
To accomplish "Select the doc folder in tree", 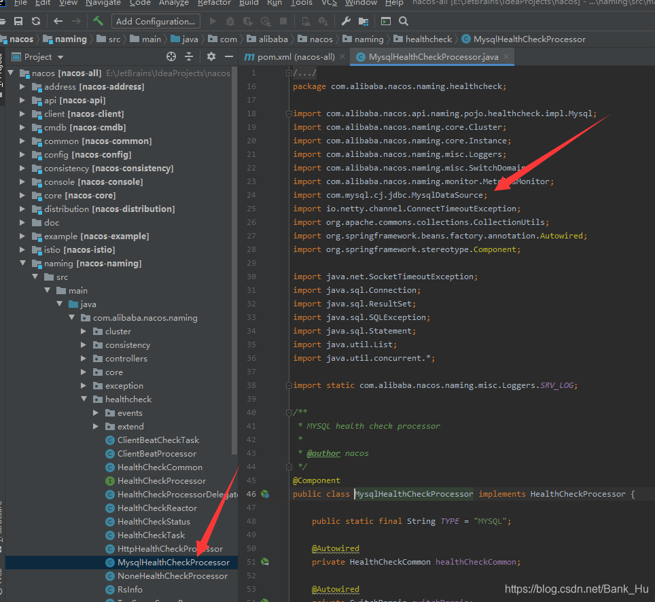I will (52, 223).
